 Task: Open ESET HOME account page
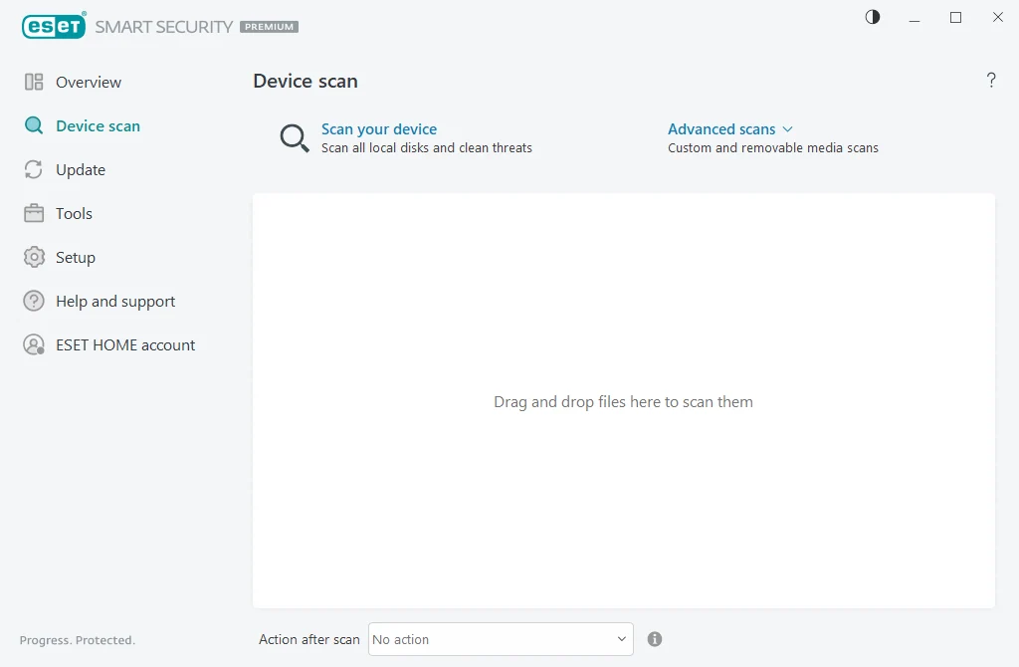pyautogui.click(x=125, y=344)
